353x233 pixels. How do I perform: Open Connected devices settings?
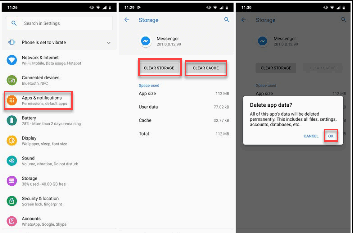(x=59, y=80)
